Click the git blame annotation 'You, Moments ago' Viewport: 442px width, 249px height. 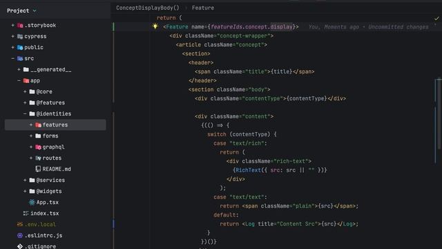click(x=334, y=27)
